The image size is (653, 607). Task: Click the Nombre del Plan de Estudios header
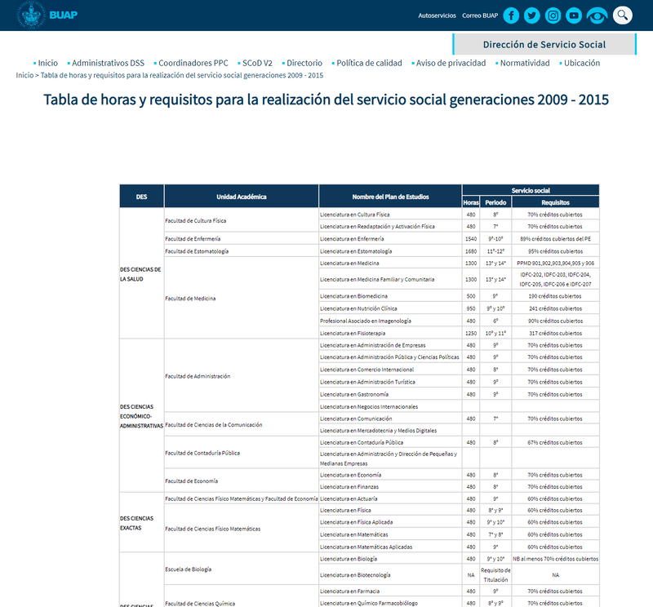coord(390,197)
